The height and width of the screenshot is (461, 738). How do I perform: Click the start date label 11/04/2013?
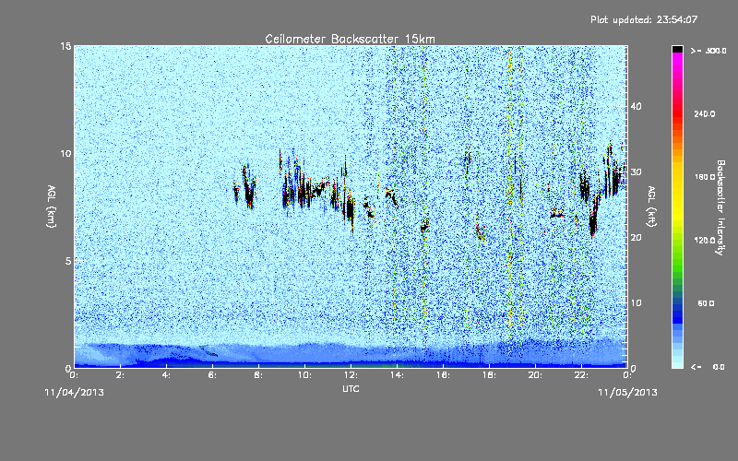pos(75,393)
